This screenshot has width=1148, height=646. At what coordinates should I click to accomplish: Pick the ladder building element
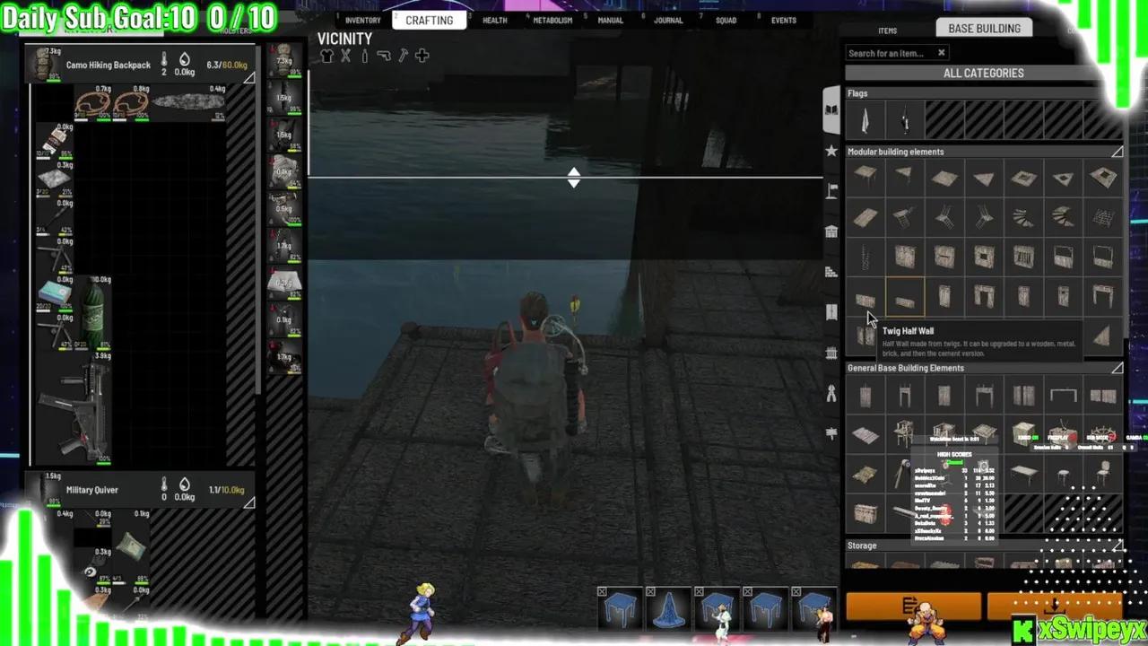click(865, 258)
